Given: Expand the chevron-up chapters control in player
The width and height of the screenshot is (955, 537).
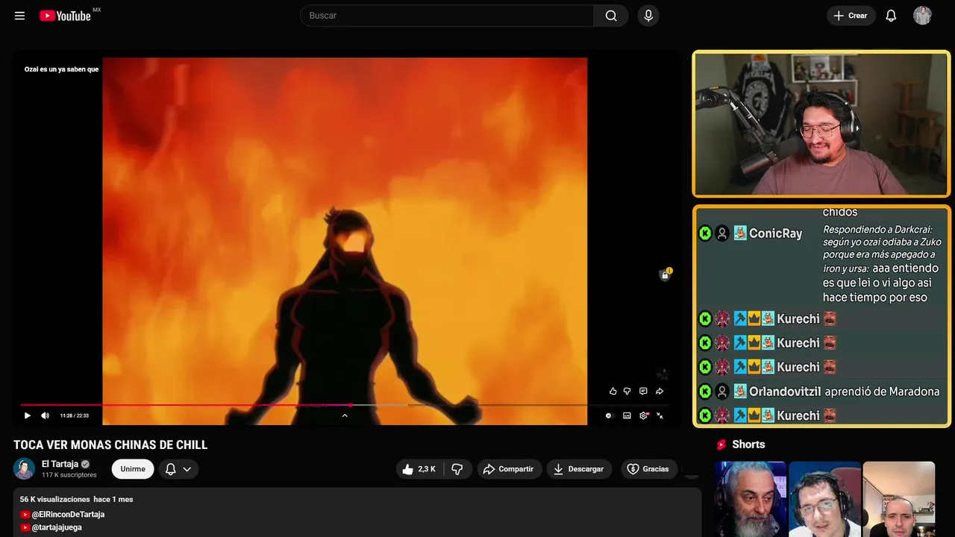Looking at the screenshot, I should click(345, 415).
